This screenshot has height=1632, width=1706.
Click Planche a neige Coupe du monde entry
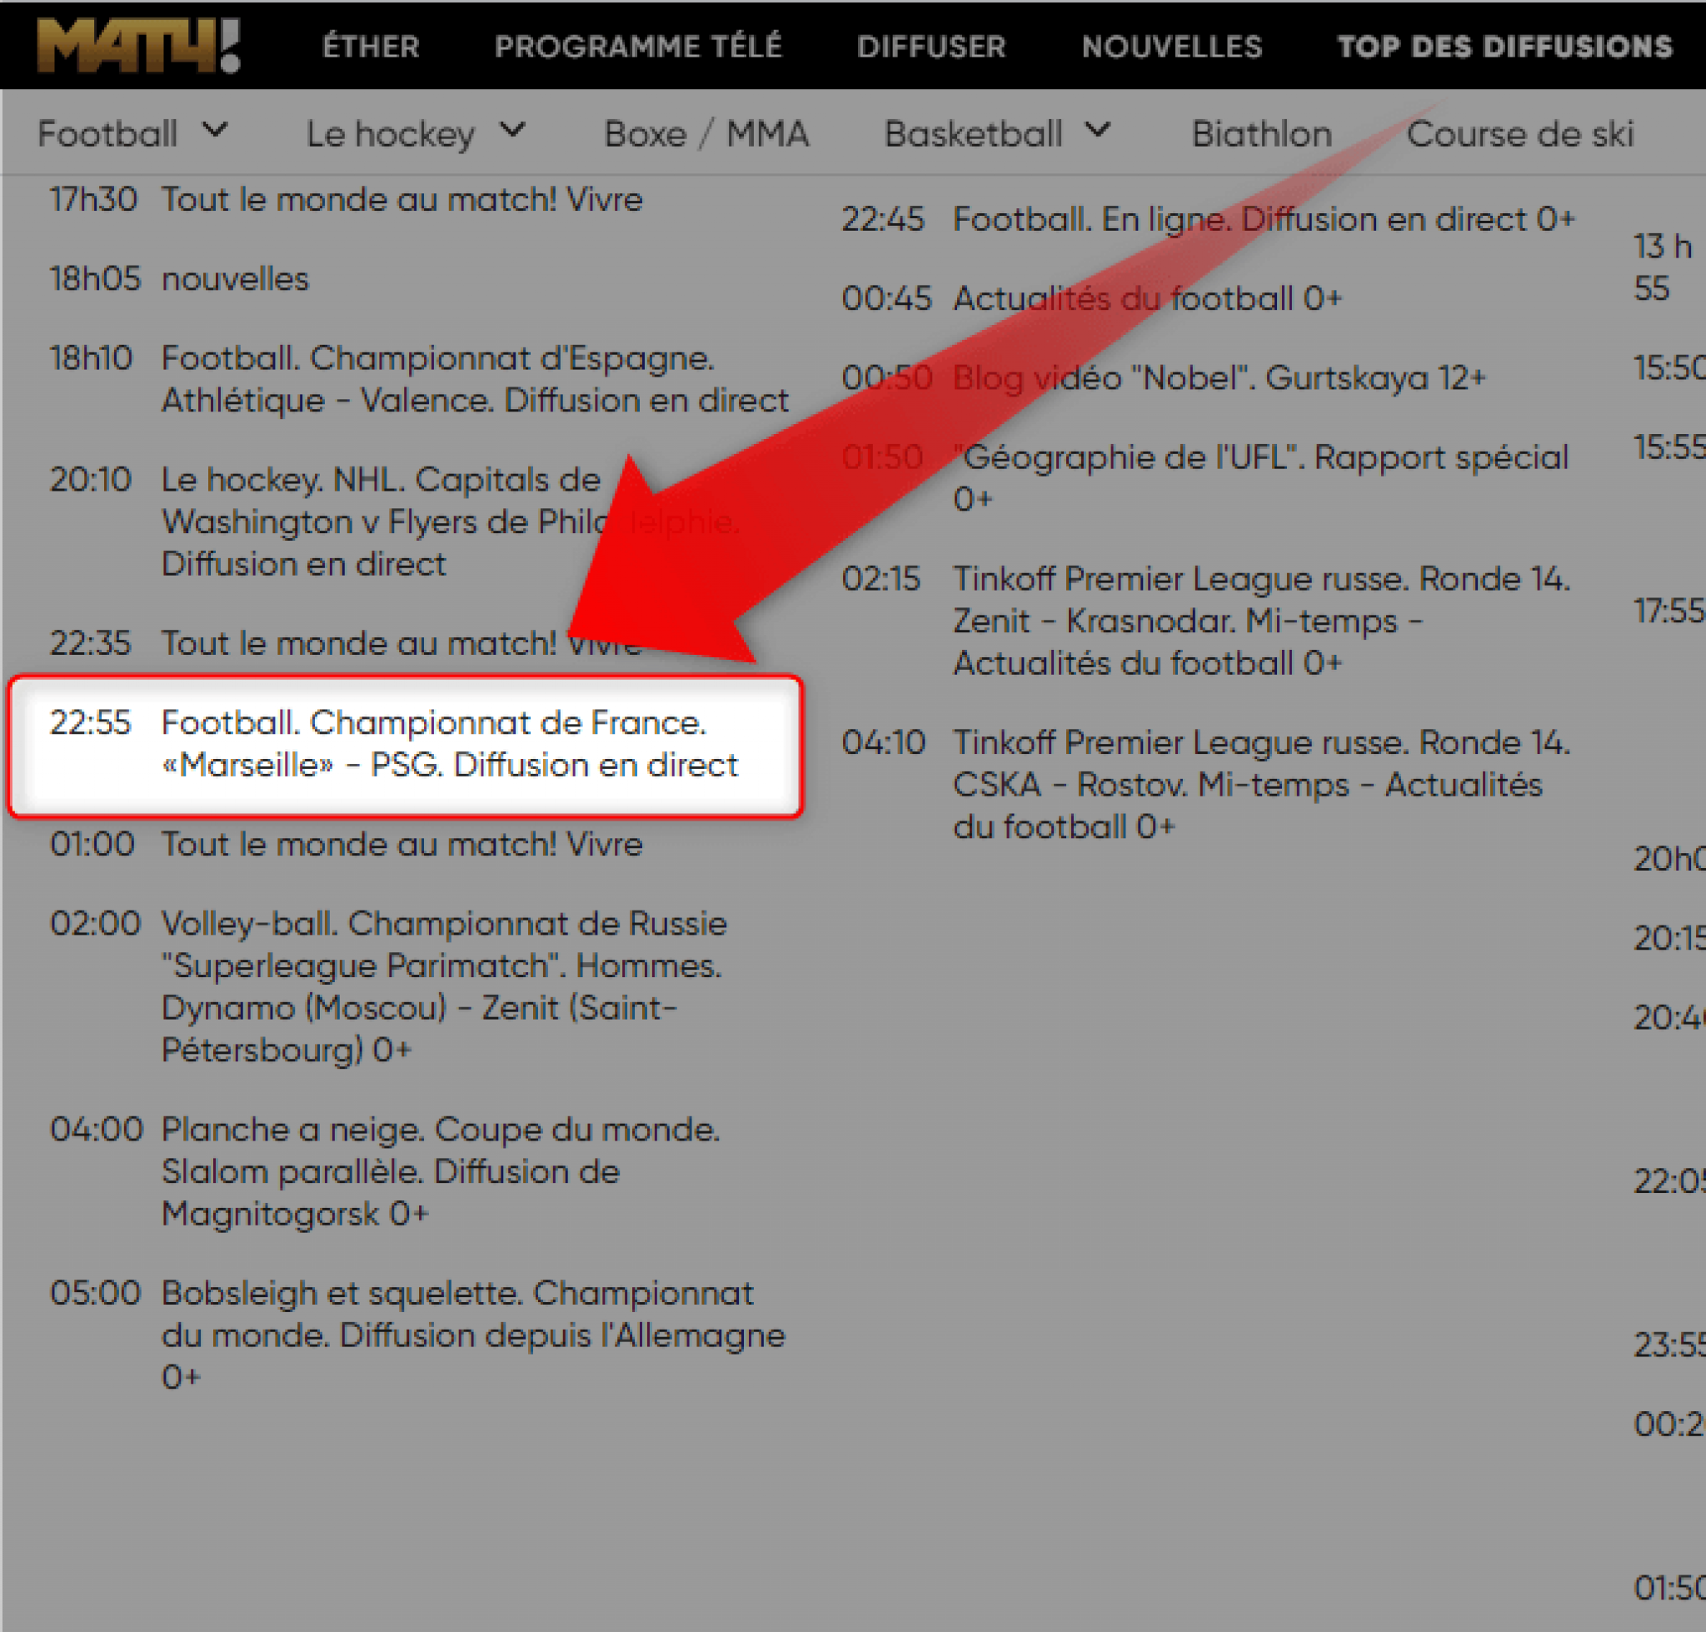pyautogui.click(x=385, y=1171)
